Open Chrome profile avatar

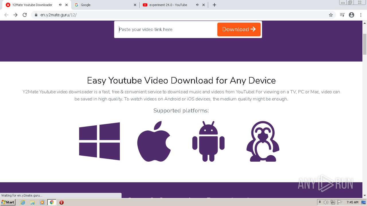tap(352, 15)
